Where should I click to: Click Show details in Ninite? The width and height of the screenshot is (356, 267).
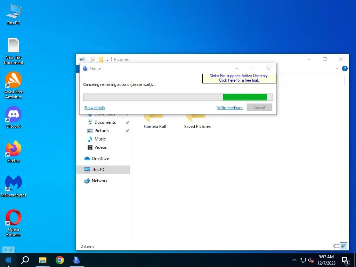click(95, 108)
